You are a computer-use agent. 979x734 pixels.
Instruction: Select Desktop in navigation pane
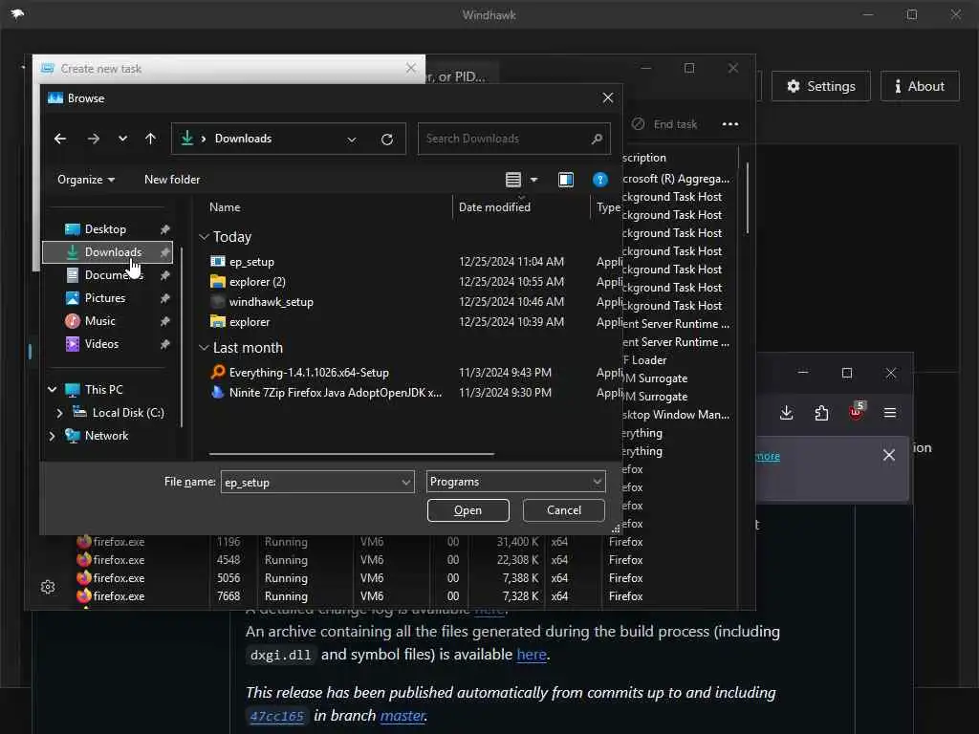pos(105,229)
